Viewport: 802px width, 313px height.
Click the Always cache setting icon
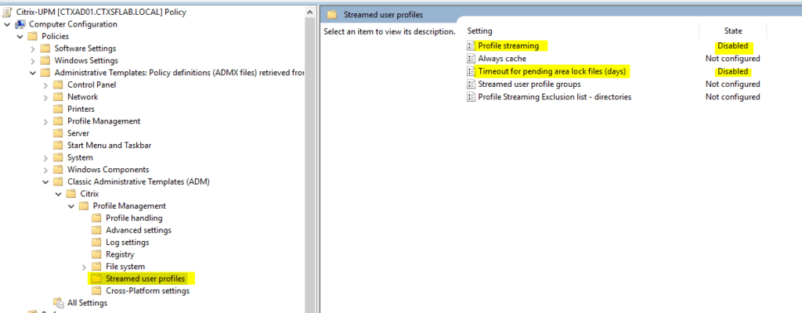(x=471, y=59)
